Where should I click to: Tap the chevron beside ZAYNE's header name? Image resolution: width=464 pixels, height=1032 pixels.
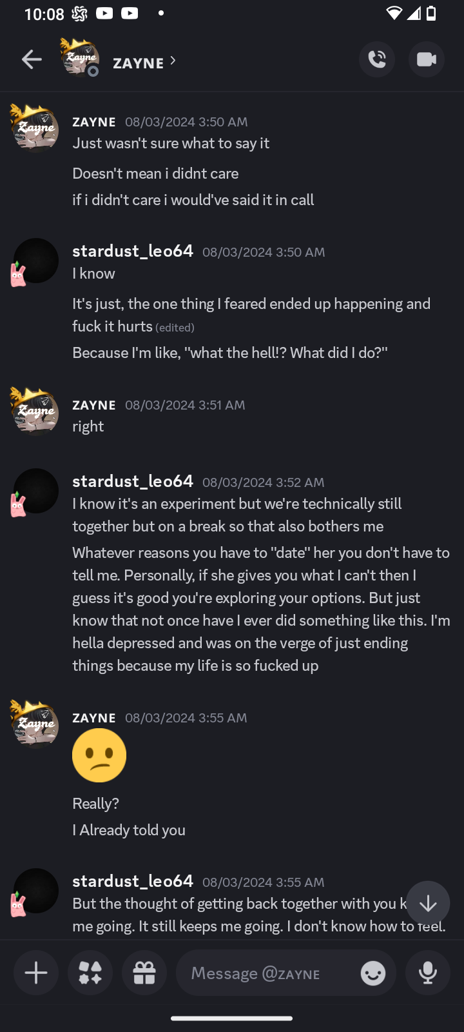point(173,61)
